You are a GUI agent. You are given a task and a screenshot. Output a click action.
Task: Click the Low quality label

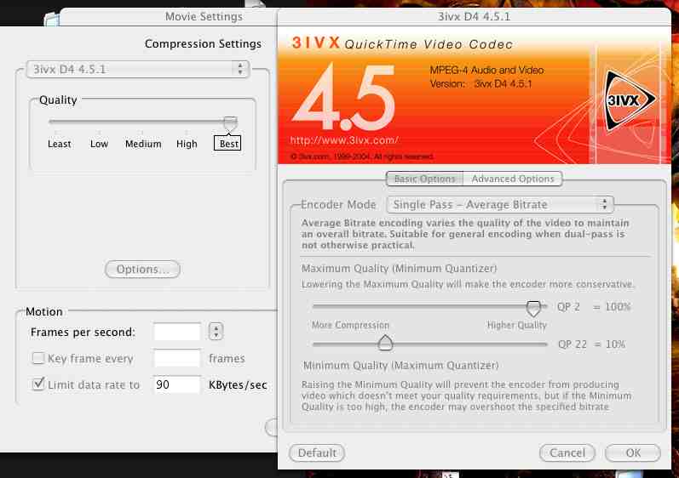(x=99, y=144)
